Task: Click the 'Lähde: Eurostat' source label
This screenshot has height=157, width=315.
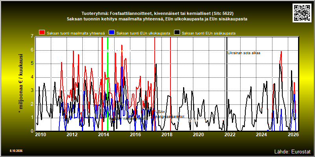Action: [292, 151]
